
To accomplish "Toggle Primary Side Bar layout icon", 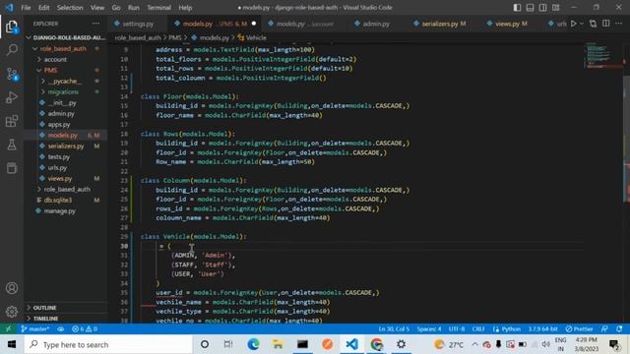I will (517, 8).
